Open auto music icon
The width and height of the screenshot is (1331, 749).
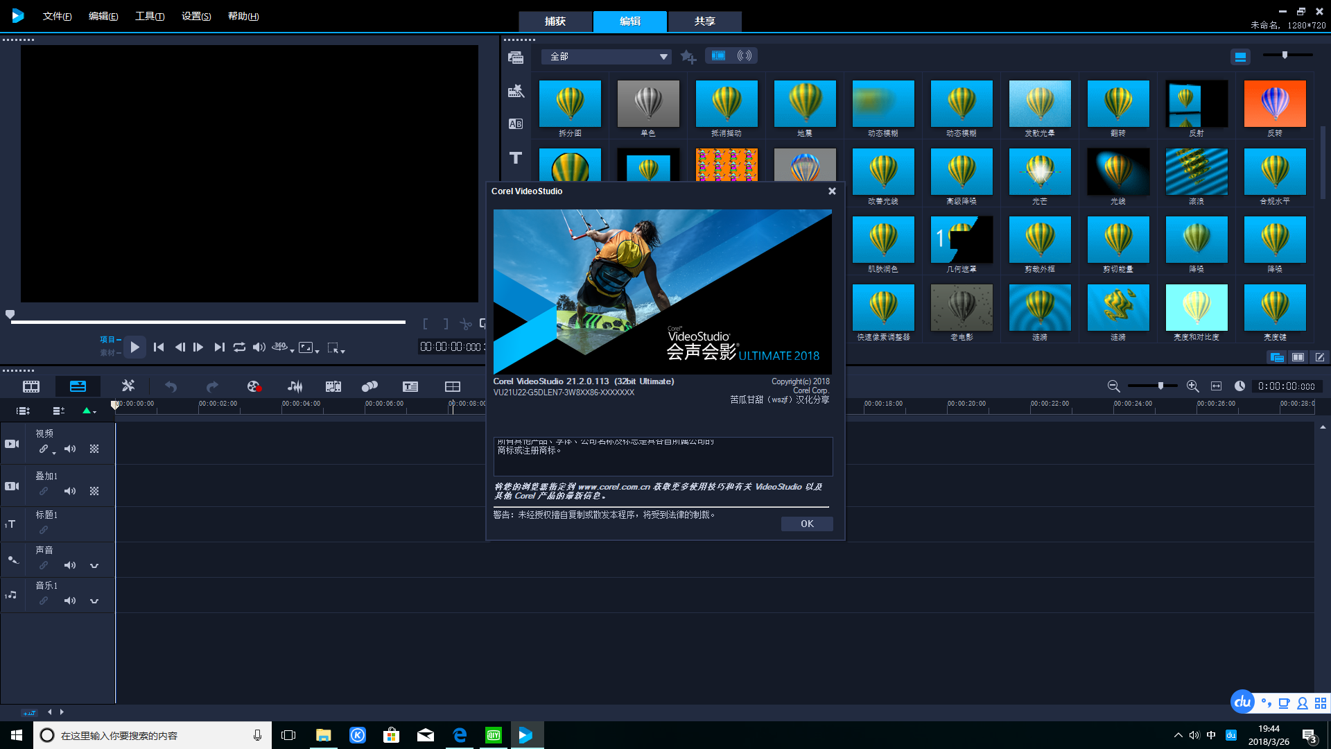333,386
